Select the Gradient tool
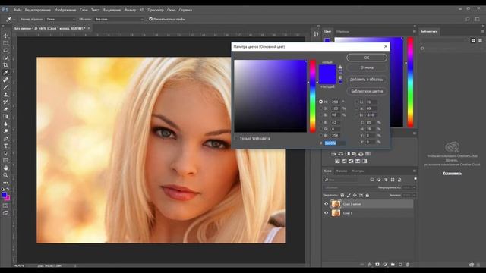Screen dimensions: 486x273 click(x=5, y=117)
